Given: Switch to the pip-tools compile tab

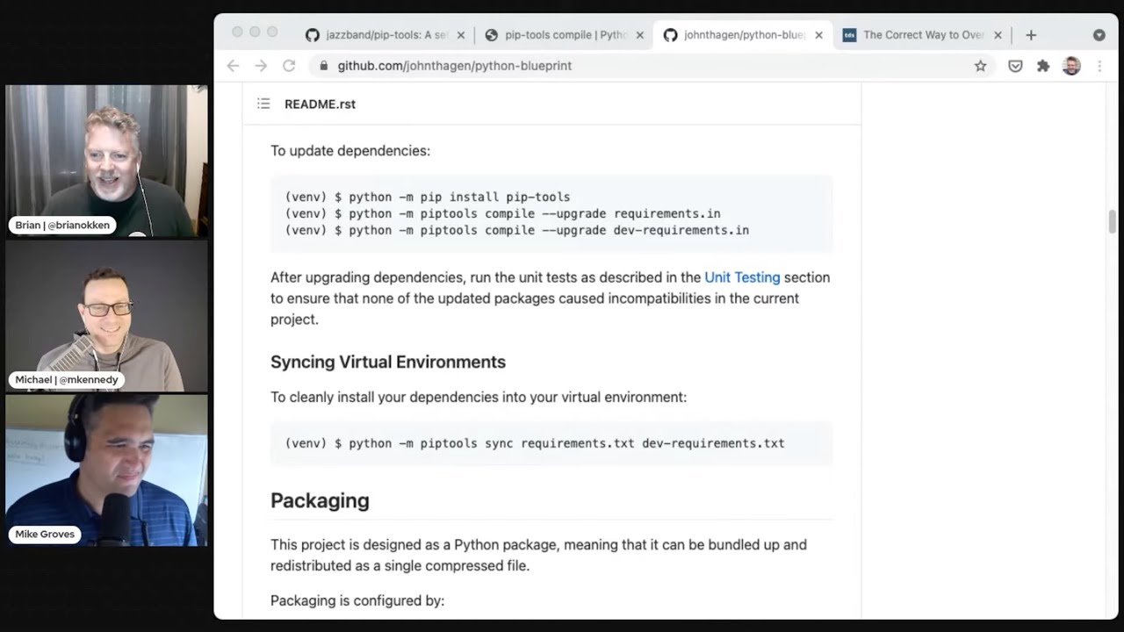Looking at the screenshot, I should [557, 35].
